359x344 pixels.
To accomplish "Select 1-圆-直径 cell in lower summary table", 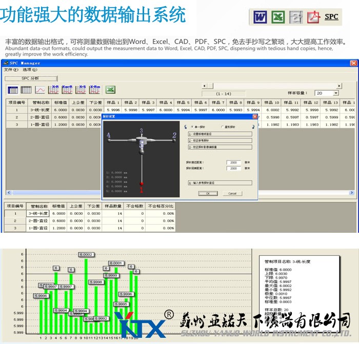I will (38, 228).
